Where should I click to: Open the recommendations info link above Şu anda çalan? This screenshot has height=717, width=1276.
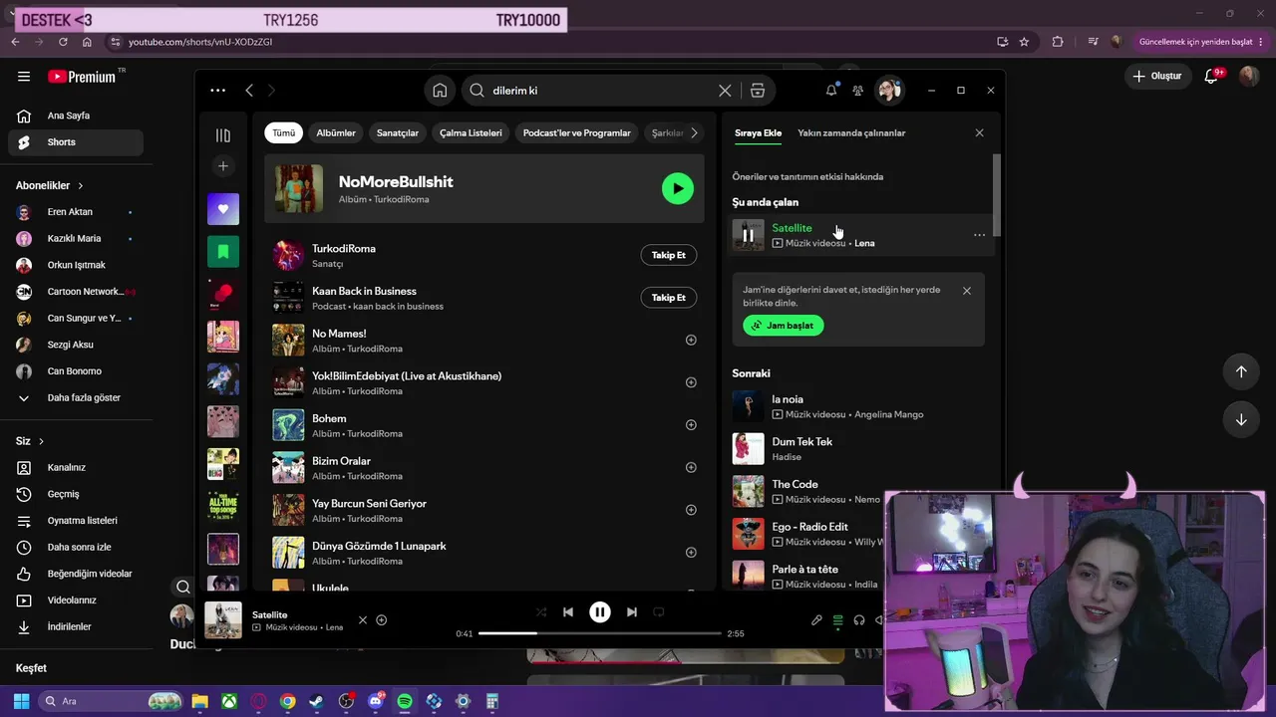pos(807,176)
